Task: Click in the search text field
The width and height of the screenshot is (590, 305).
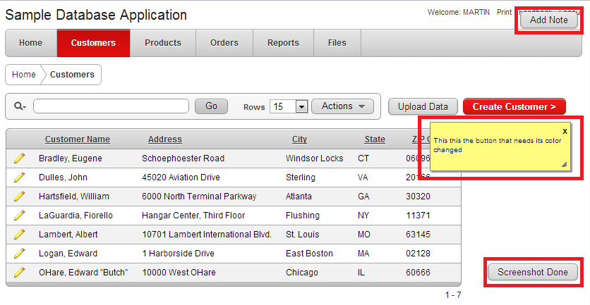Action: [111, 106]
